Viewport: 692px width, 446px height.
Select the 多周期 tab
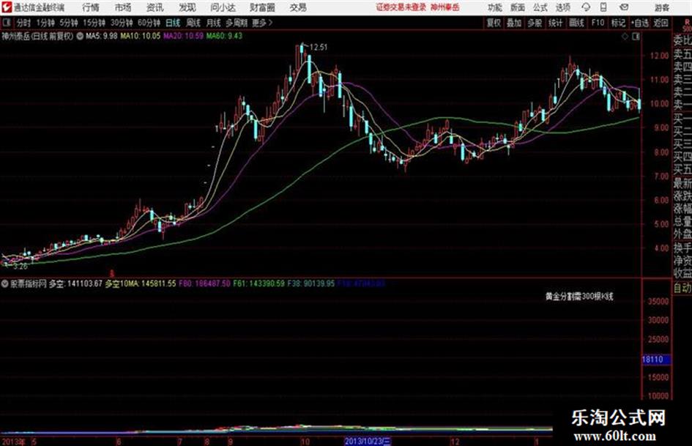tap(237, 23)
